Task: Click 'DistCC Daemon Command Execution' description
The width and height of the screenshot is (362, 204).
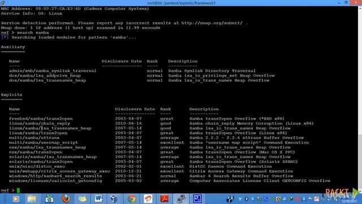Action: [230, 166]
